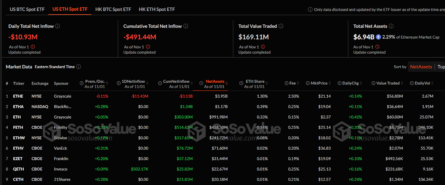Click $502.17K inflow in QETH row
Image resolution: width=445 pixels, height=185 pixels.
140,169
